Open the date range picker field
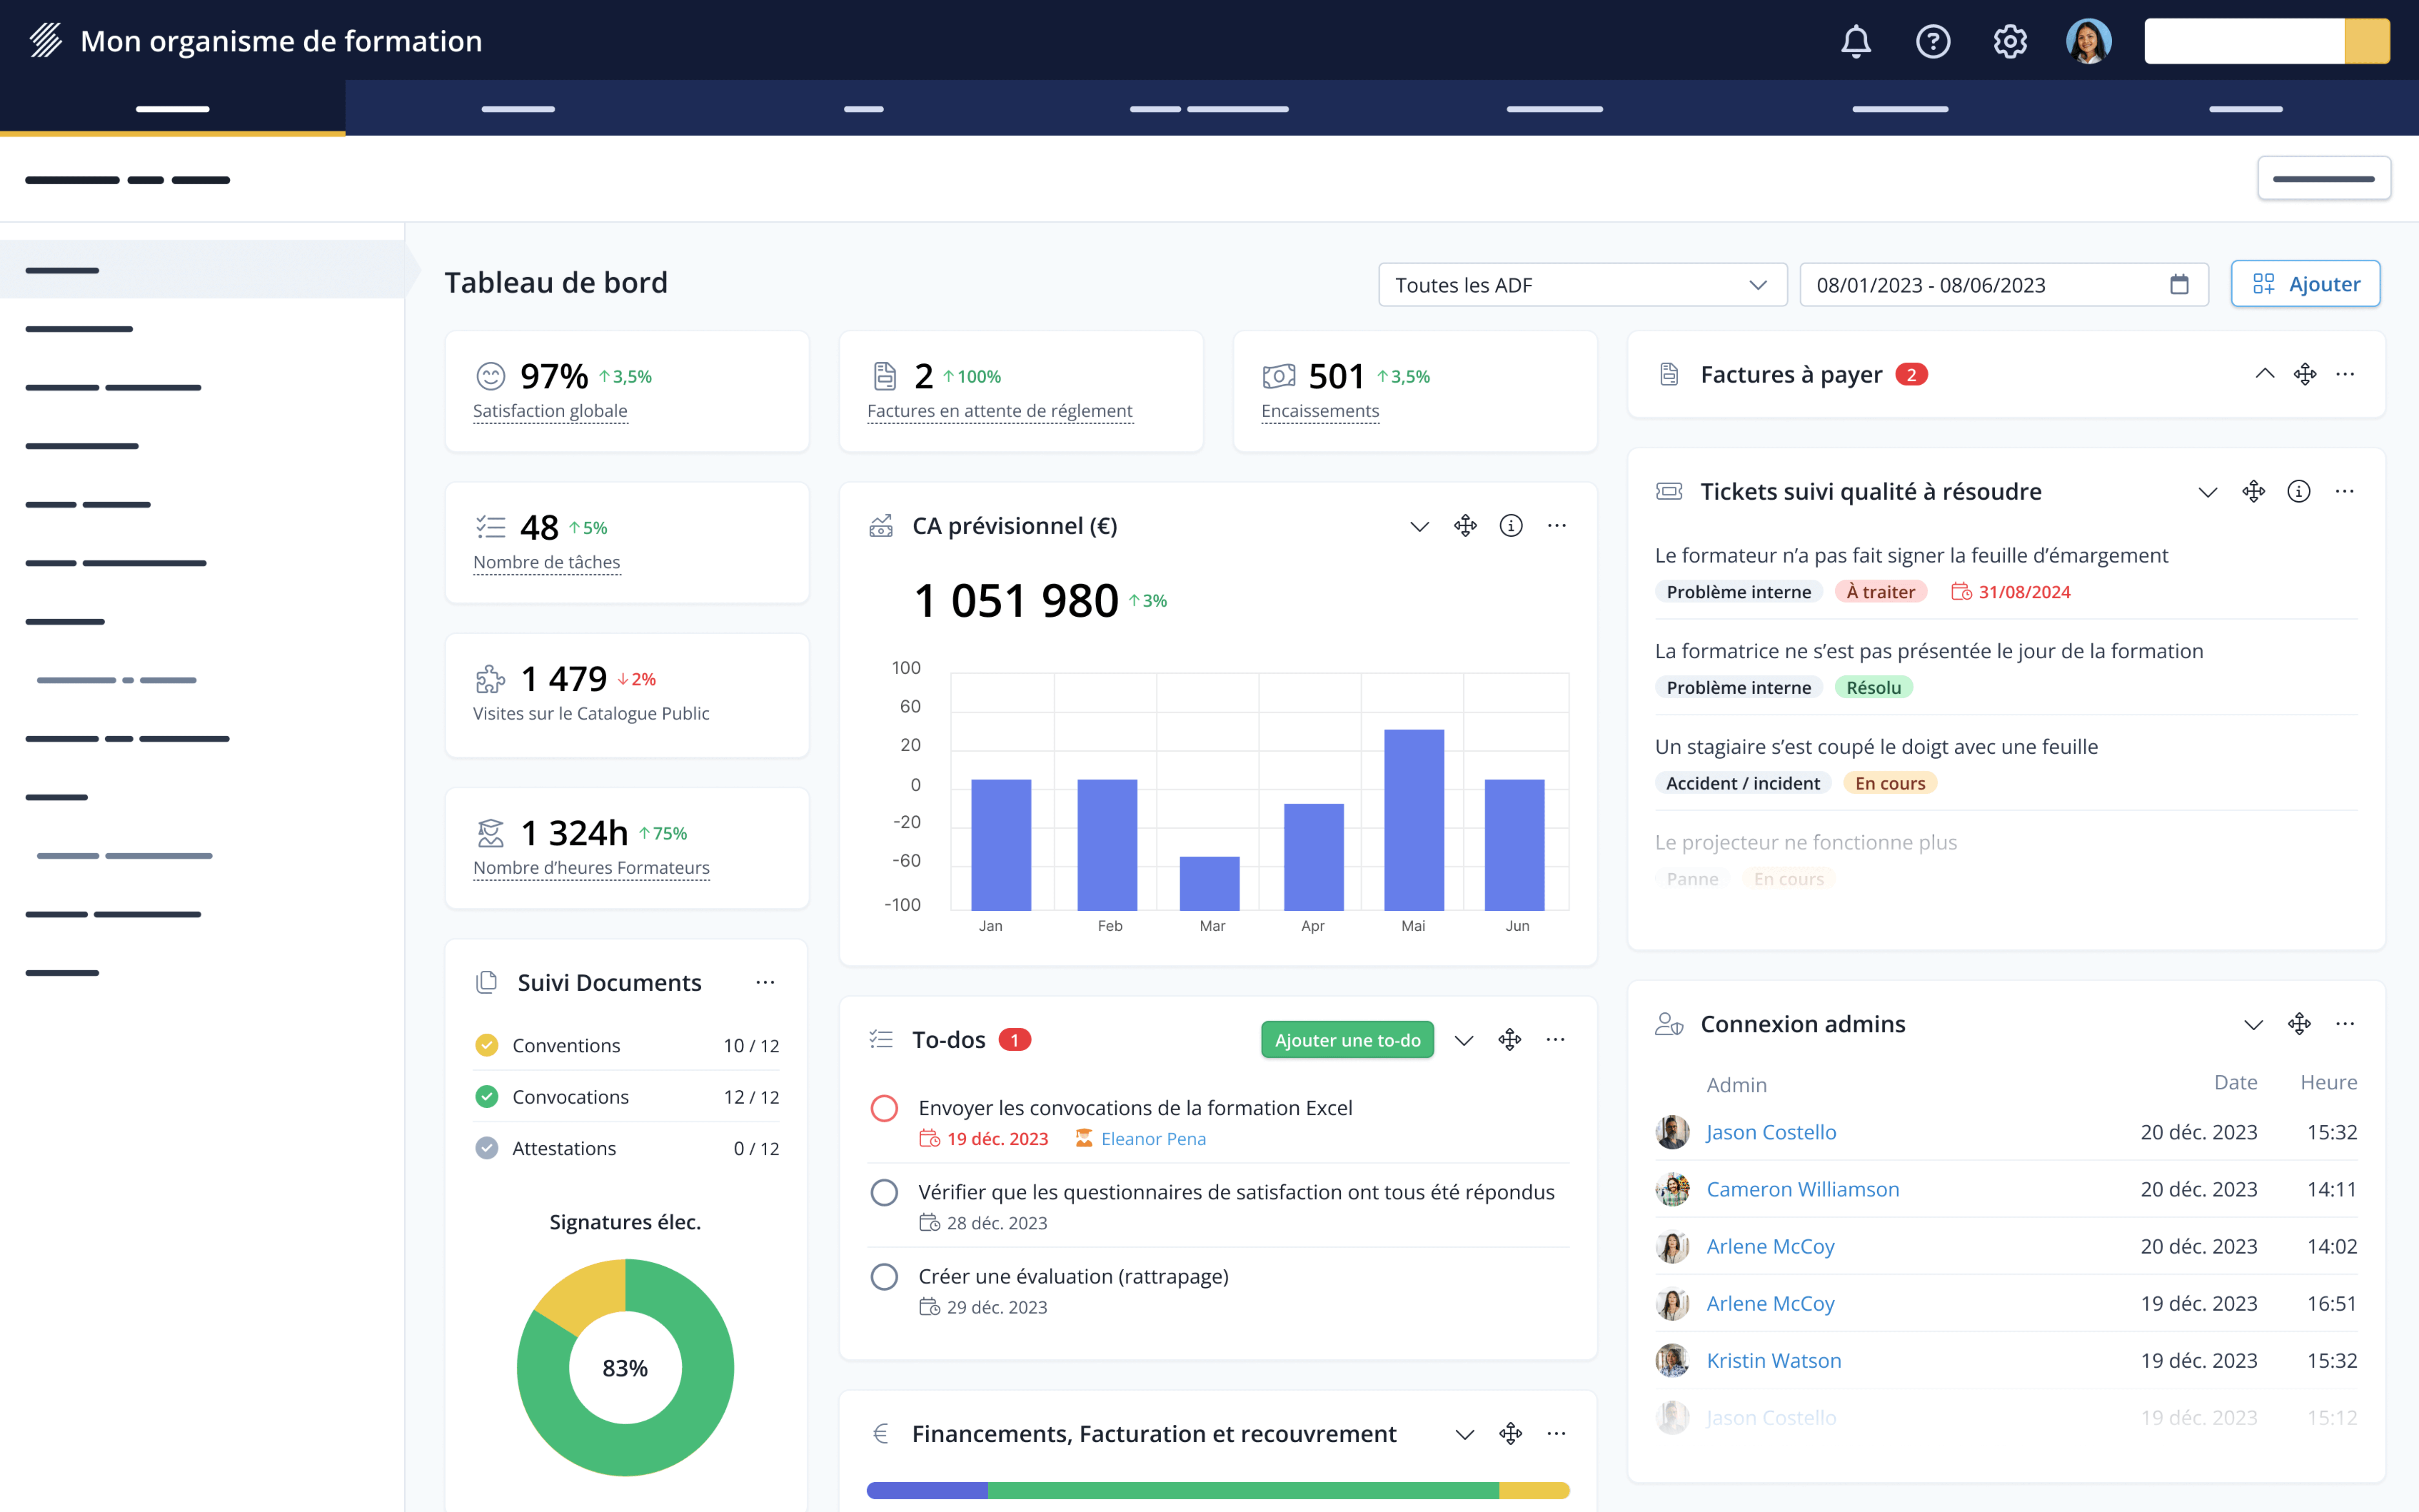 [x=2002, y=285]
